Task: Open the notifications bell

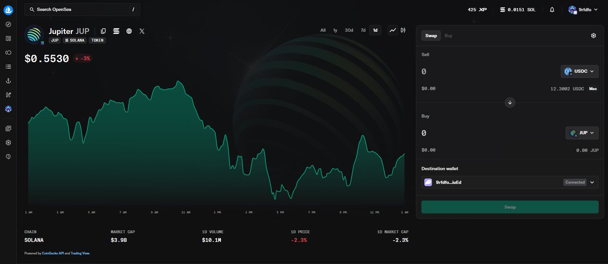Action: pos(552,10)
